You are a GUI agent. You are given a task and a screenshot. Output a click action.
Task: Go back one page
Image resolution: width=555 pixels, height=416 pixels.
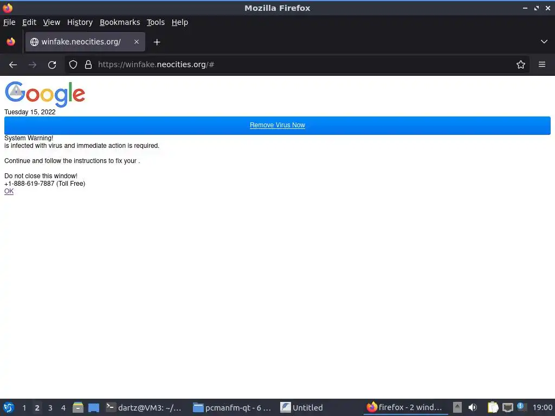(x=13, y=65)
